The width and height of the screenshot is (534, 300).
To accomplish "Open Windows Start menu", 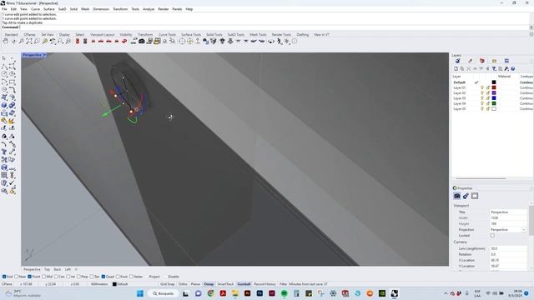I will click(x=140, y=293).
